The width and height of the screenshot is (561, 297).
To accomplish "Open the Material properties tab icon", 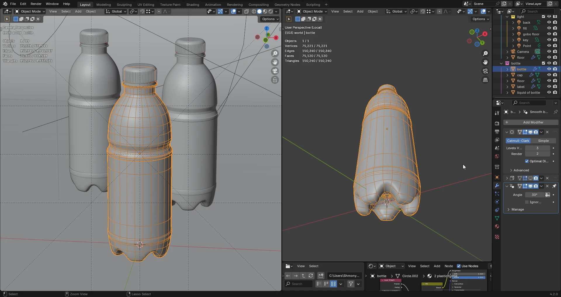I will click(497, 226).
